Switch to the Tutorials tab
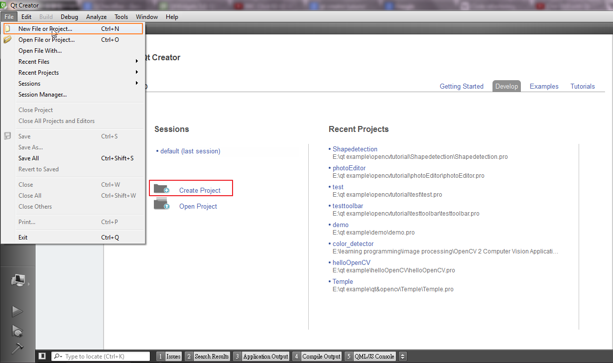 tap(583, 86)
